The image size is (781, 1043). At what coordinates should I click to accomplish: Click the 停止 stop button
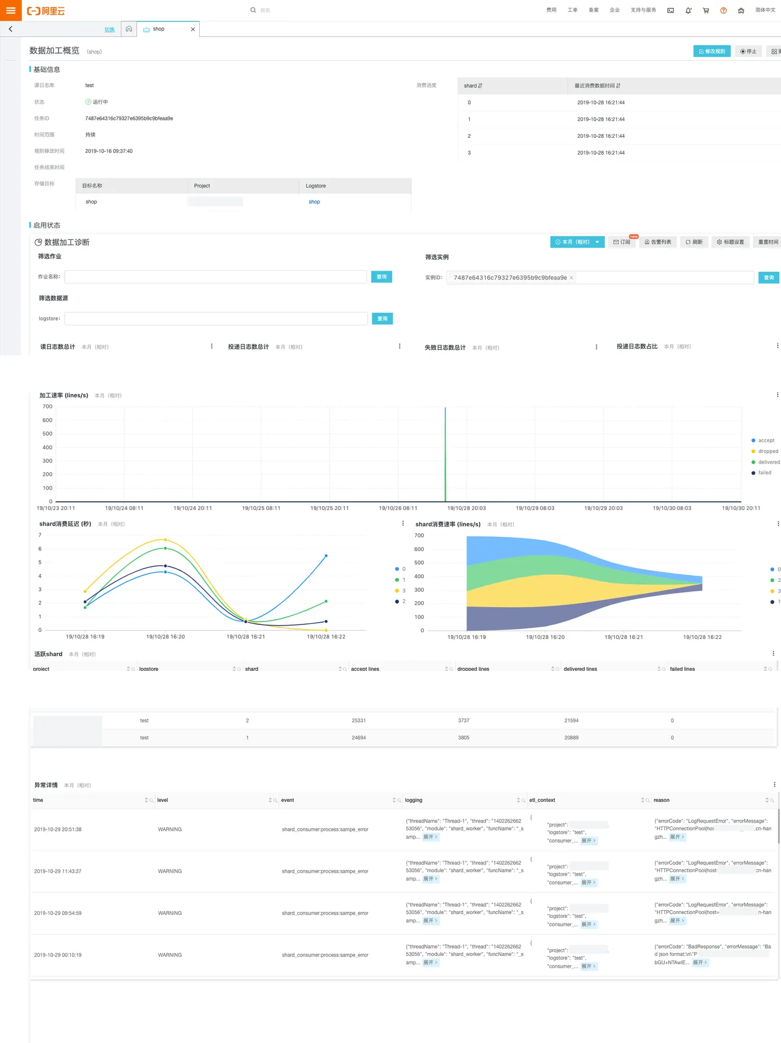tap(749, 51)
